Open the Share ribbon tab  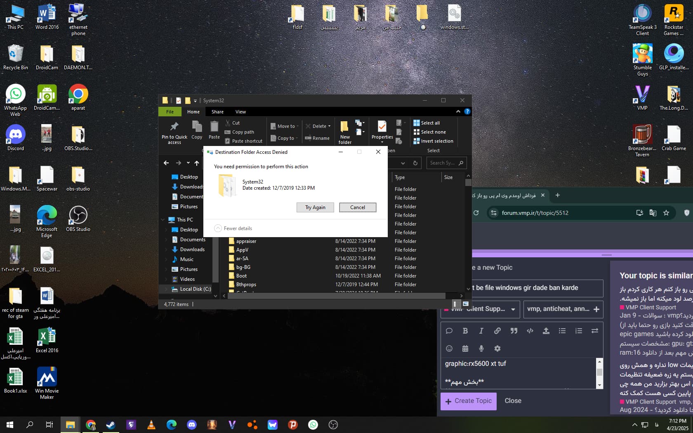(x=217, y=112)
